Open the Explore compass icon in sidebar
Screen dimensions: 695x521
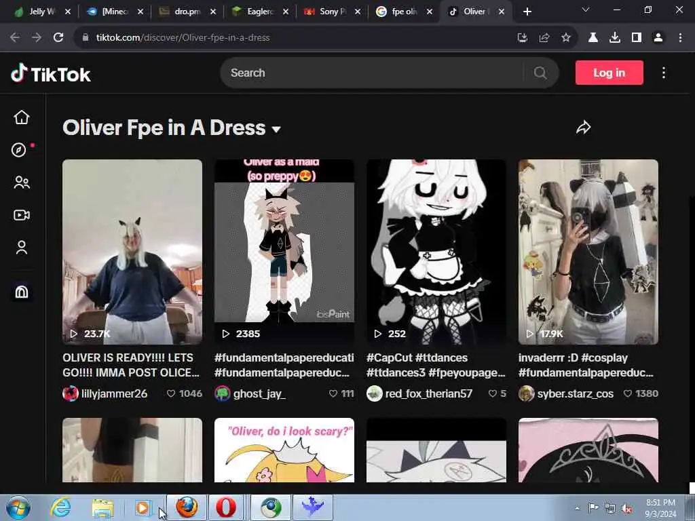(18, 150)
